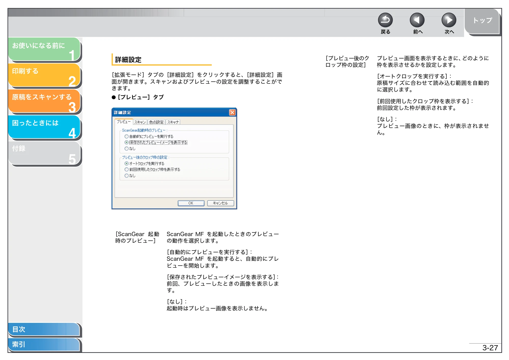Viewport: 509px width, 360px height.
Task: Open the トップ tab
Action: pyautogui.click(x=482, y=21)
